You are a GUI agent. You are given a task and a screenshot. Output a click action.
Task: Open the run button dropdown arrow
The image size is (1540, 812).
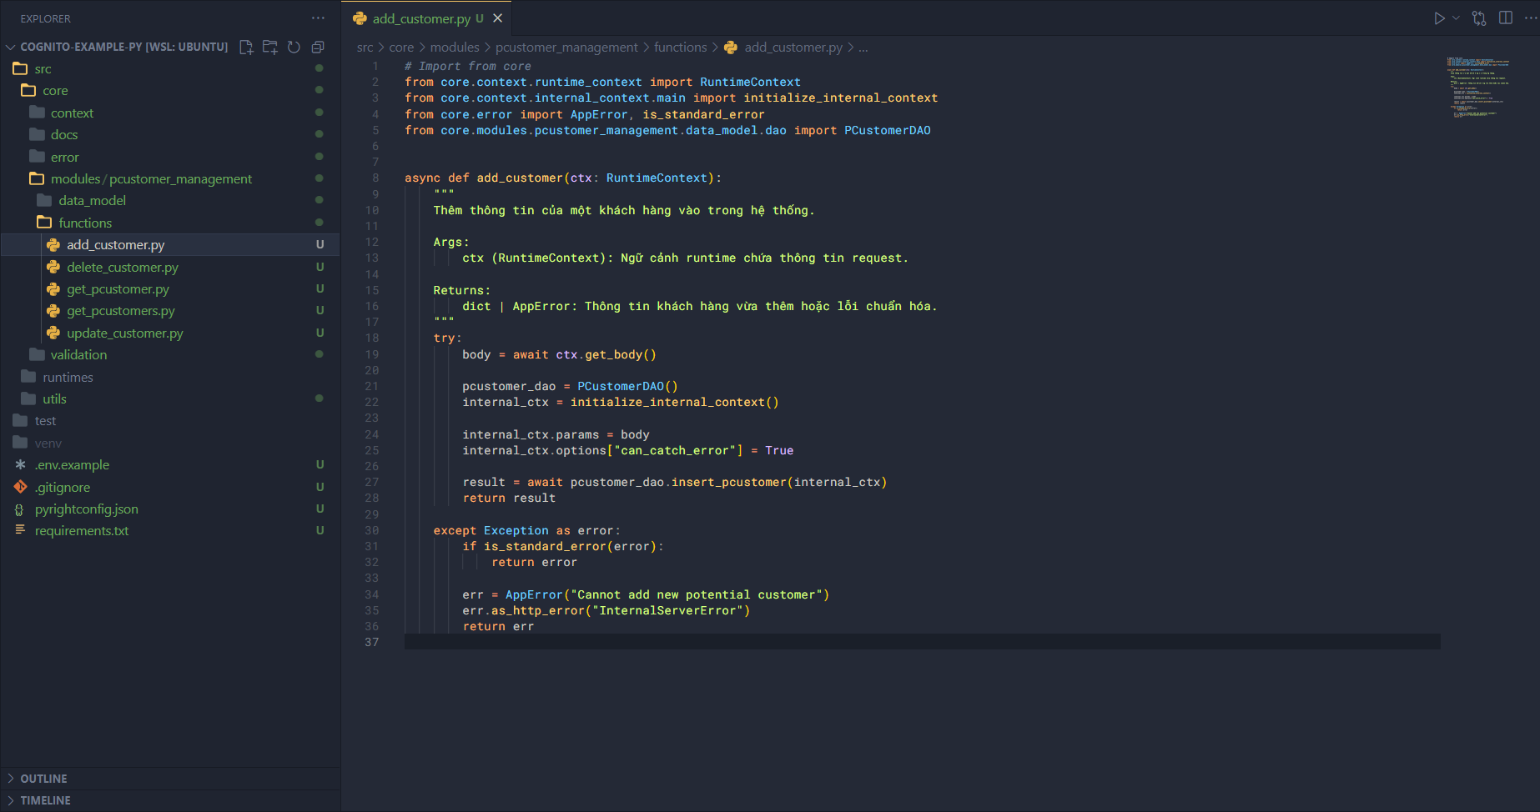coord(1457,18)
